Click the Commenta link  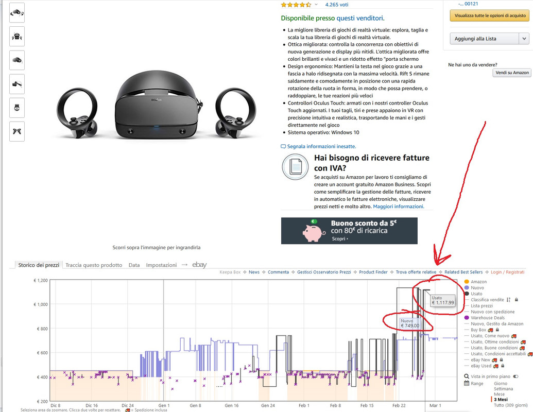(x=279, y=272)
